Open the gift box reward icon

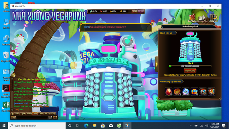tap(192, 18)
